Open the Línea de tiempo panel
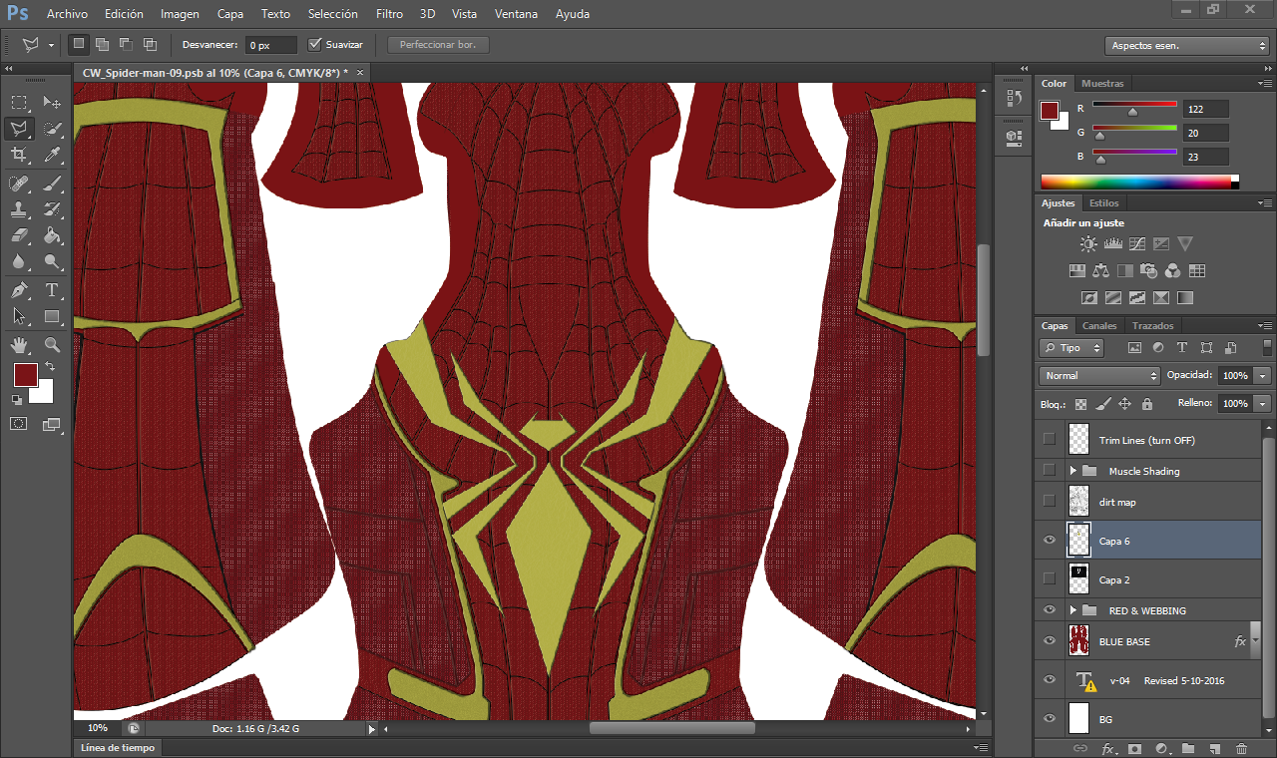1277x758 pixels. [117, 748]
